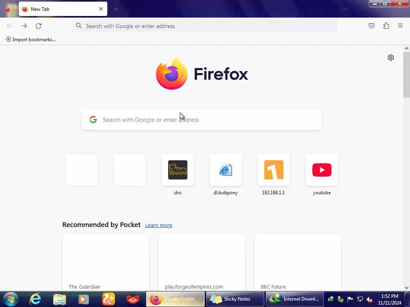Screen dimensions: 410x307
Task: Launch Internet Explorer from taskbar
Action: click(35, 299)
